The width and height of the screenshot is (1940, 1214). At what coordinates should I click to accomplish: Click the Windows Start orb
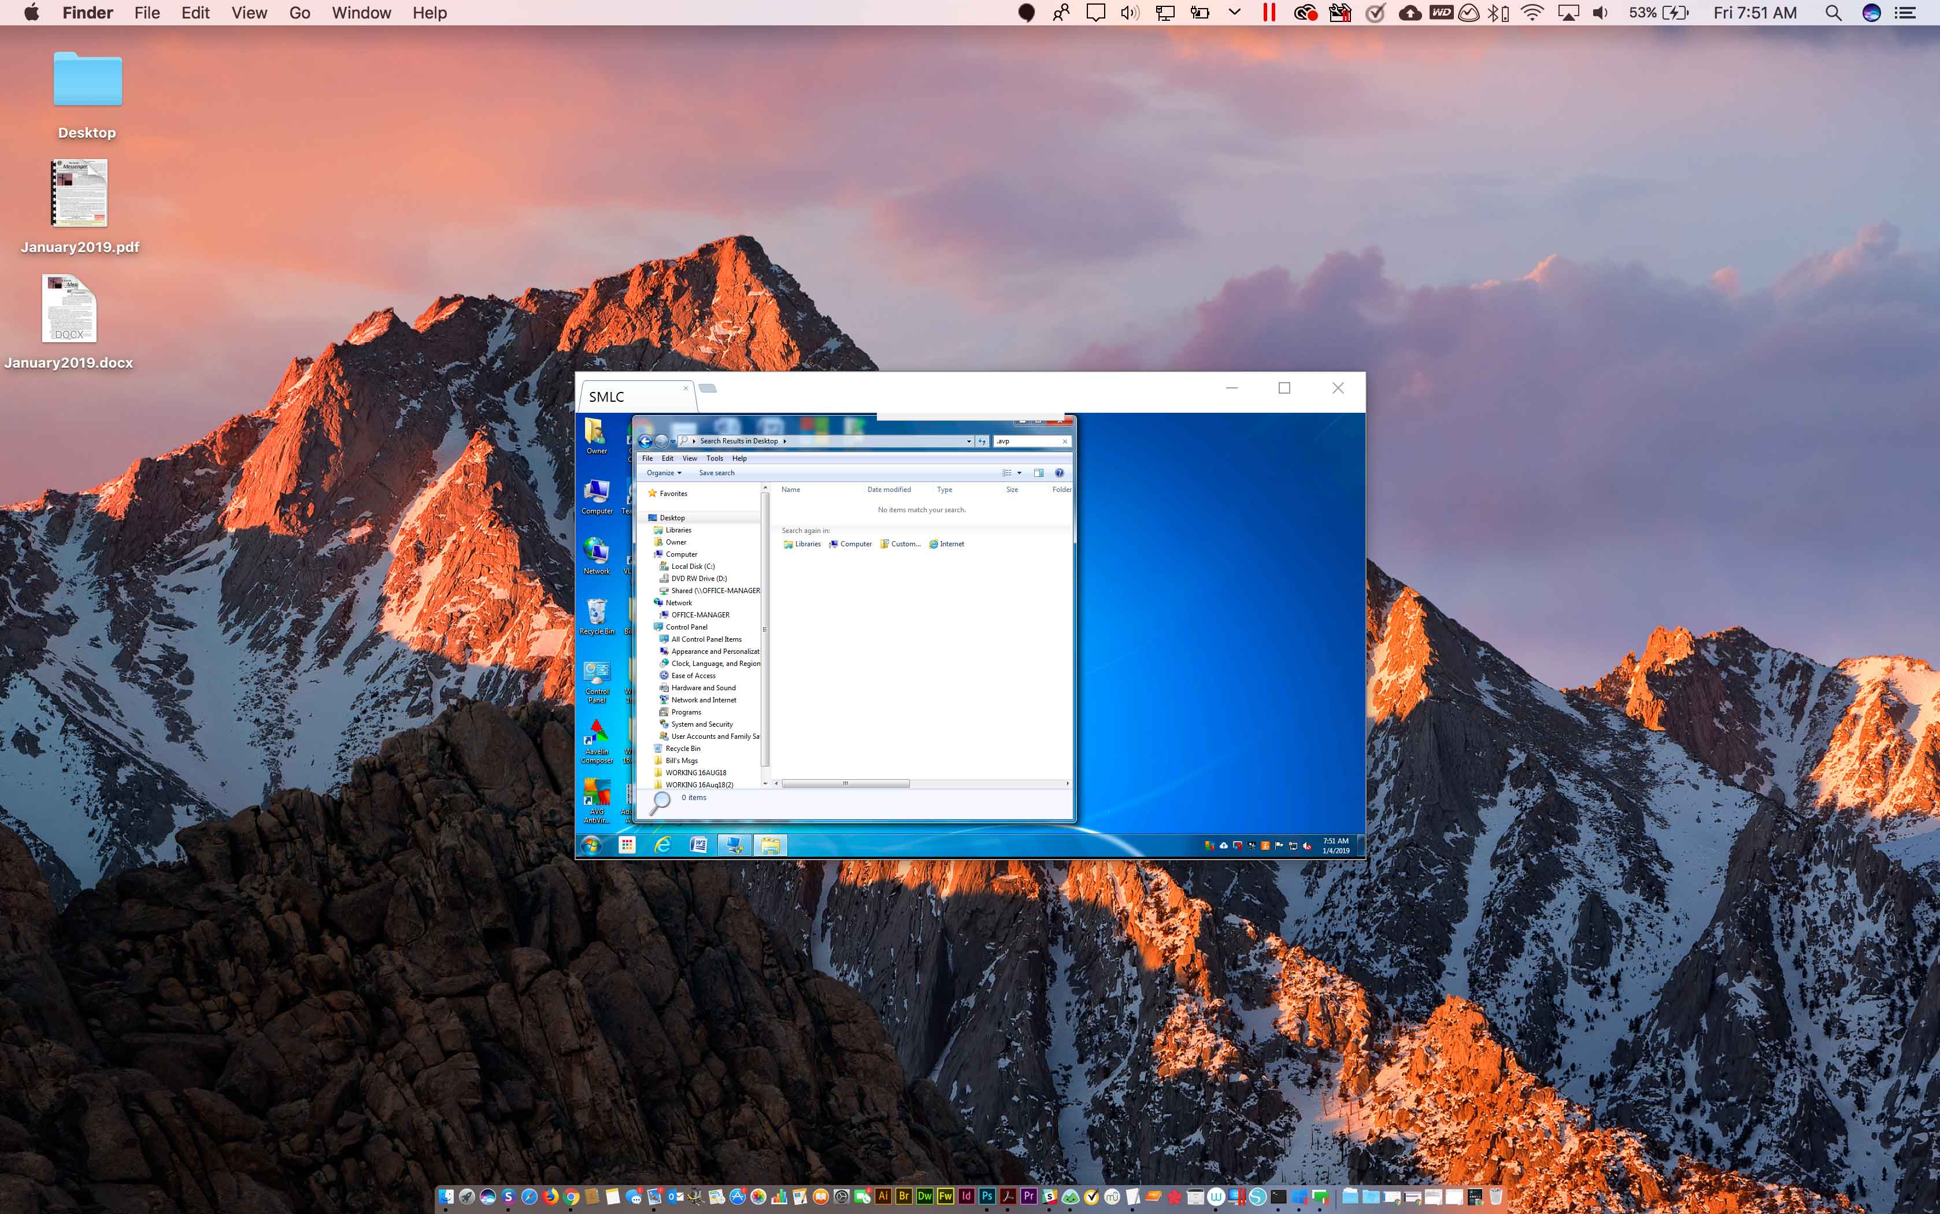pyautogui.click(x=591, y=845)
